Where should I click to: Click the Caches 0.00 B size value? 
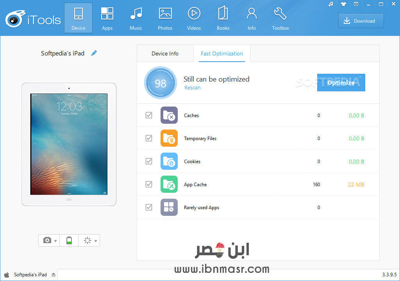point(356,116)
